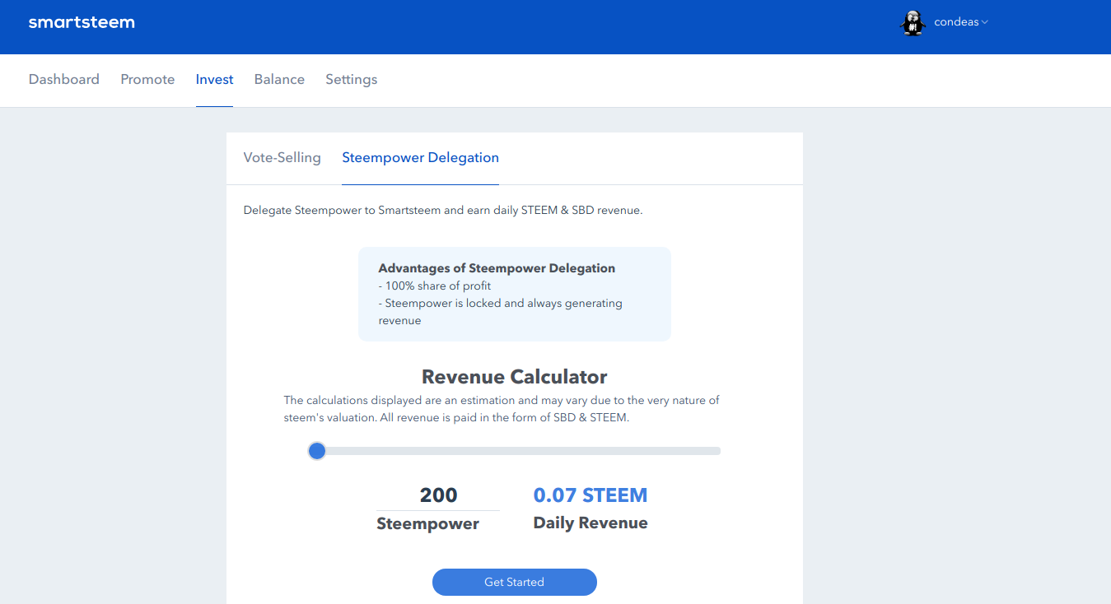
Task: Select the Steempower Delegation tab
Action: (x=420, y=158)
